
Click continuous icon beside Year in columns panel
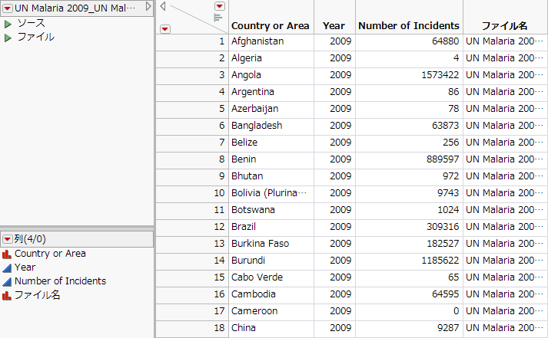[x=7, y=267]
